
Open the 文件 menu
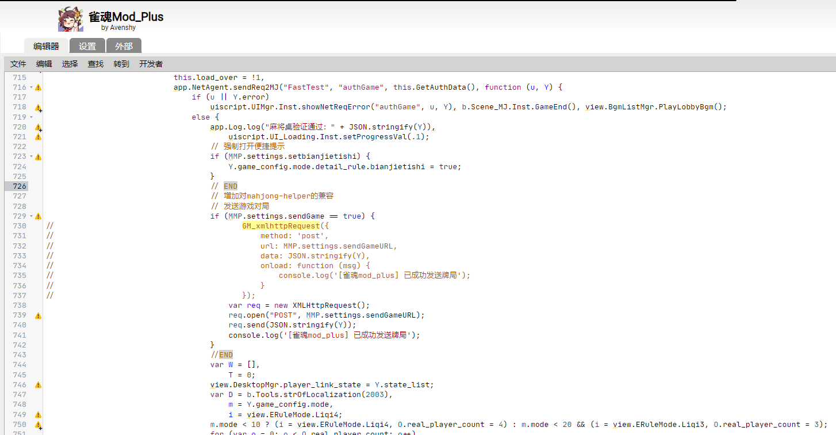18,64
